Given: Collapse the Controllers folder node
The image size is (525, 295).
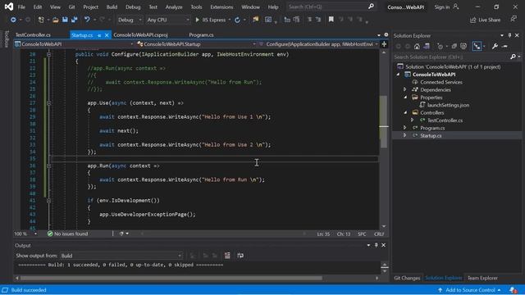Looking at the screenshot, I should tap(405, 113).
